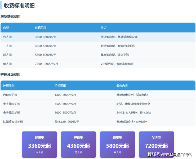Select the 认知症专项护理 row
The height and width of the screenshot is (159, 196).
[x=98, y=122]
